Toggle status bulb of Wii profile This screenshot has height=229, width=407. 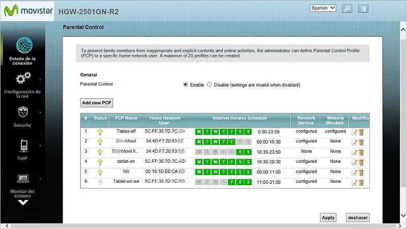(x=100, y=173)
